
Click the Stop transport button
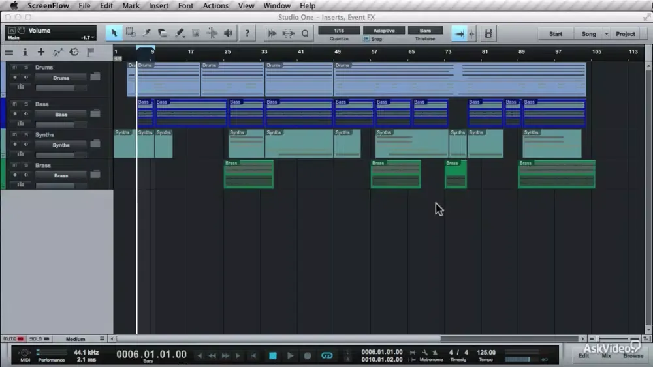[273, 356]
